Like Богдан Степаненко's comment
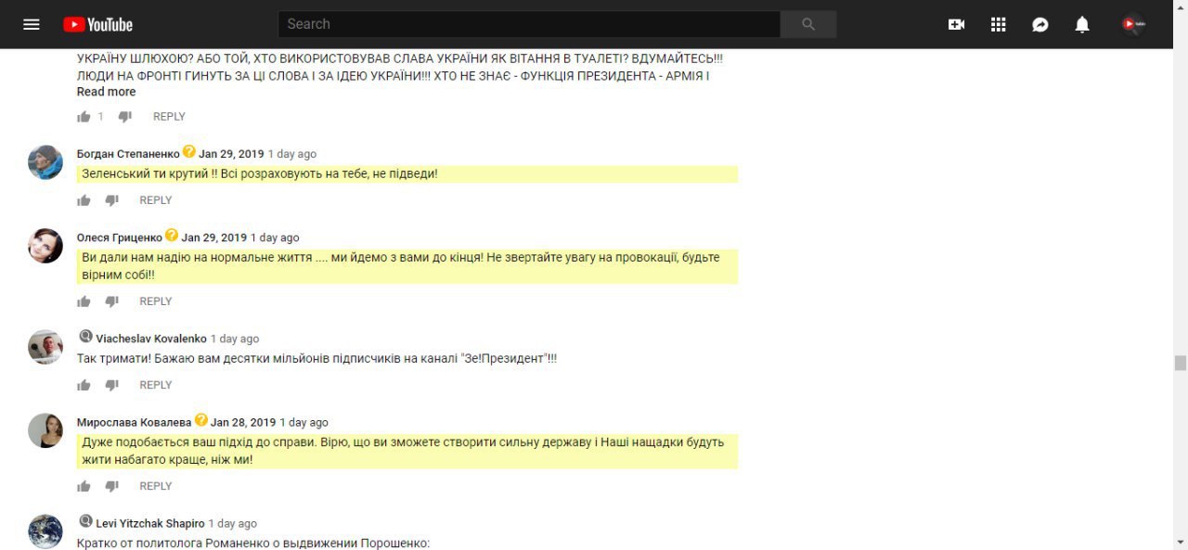The height and width of the screenshot is (550, 1188). (84, 200)
